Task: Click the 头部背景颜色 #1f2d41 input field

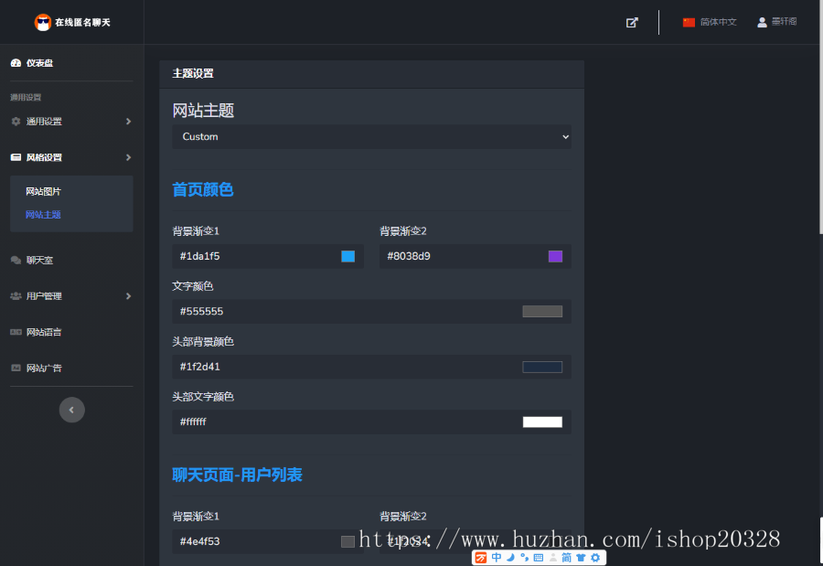Action: pos(371,367)
